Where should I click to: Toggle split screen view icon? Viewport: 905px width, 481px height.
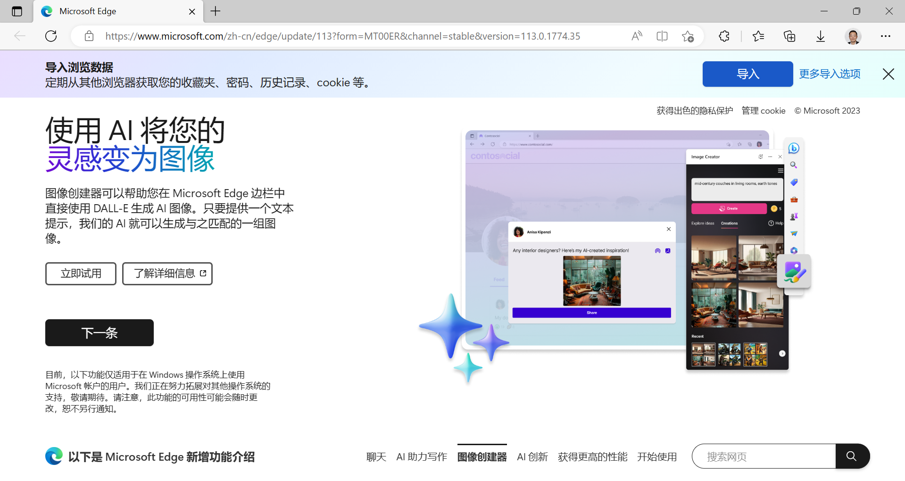point(662,36)
